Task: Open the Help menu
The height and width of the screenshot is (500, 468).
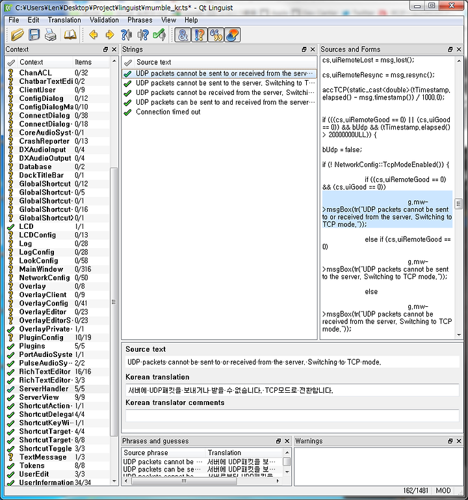Action: (x=191, y=20)
